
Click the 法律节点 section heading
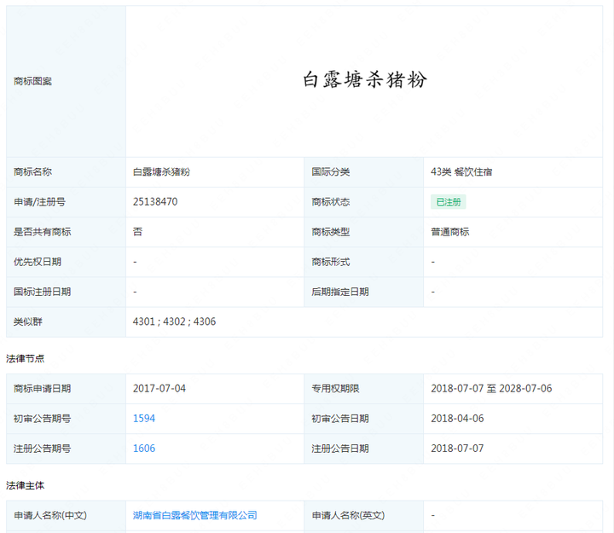click(x=26, y=358)
